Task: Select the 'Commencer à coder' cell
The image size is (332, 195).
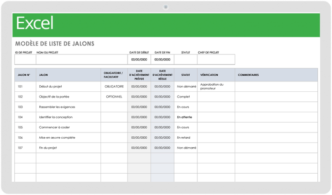Action: (68, 127)
